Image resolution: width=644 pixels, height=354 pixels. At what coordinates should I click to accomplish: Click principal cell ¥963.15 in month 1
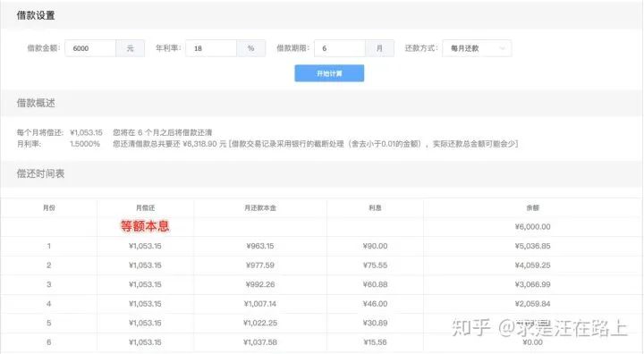(260, 246)
